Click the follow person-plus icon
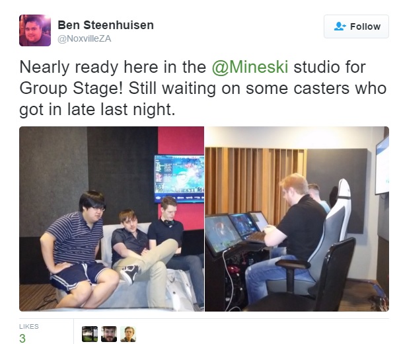The height and width of the screenshot is (344, 399). [340, 26]
